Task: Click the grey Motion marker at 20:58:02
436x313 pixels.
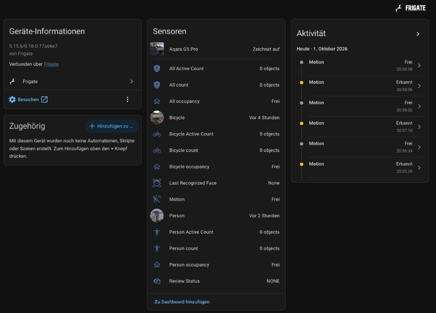Action: [301, 103]
